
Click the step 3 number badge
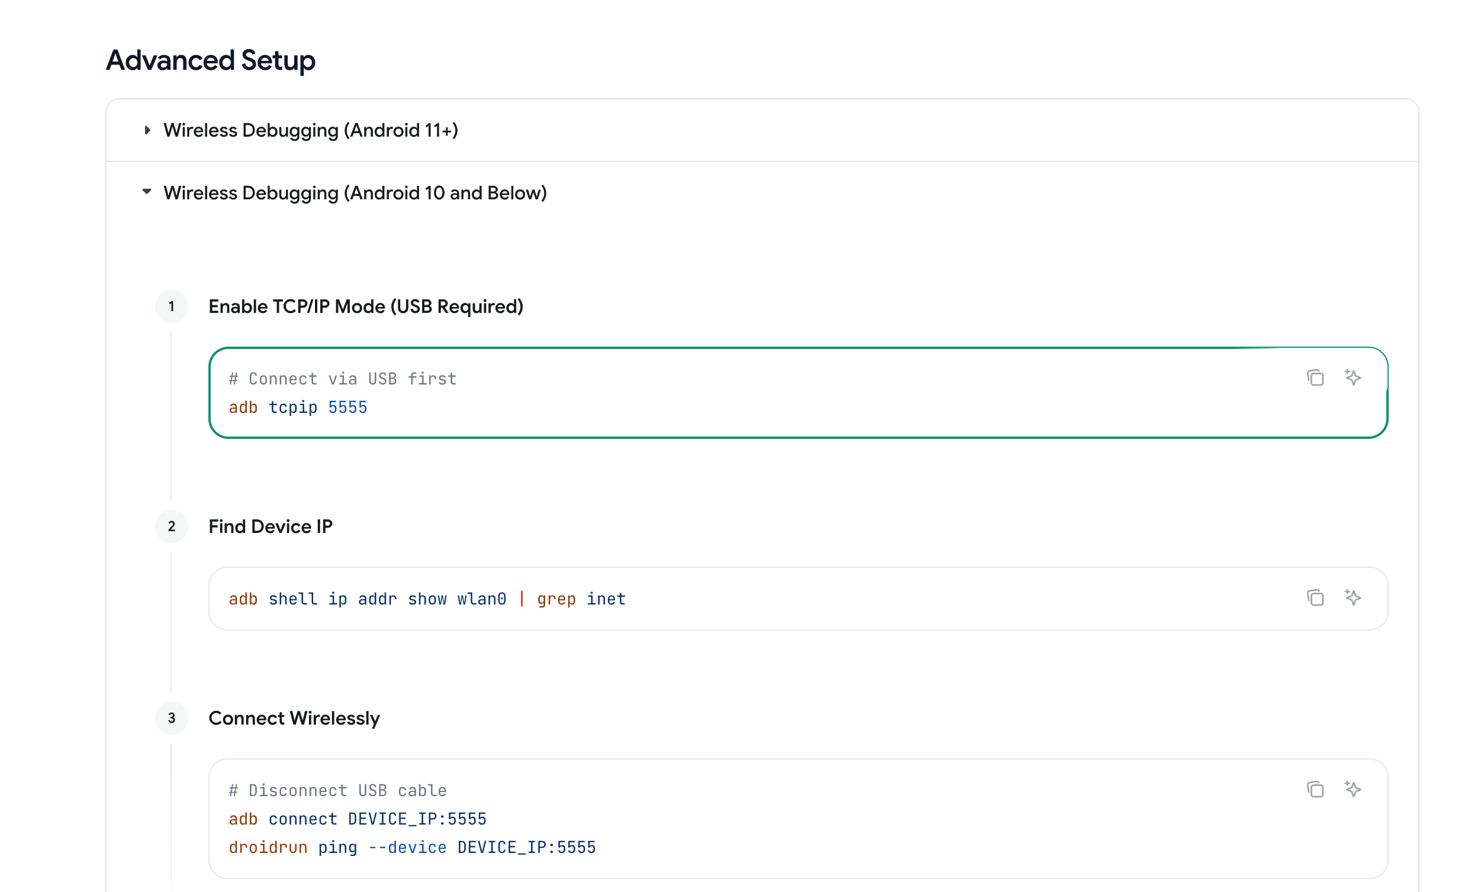[172, 718]
